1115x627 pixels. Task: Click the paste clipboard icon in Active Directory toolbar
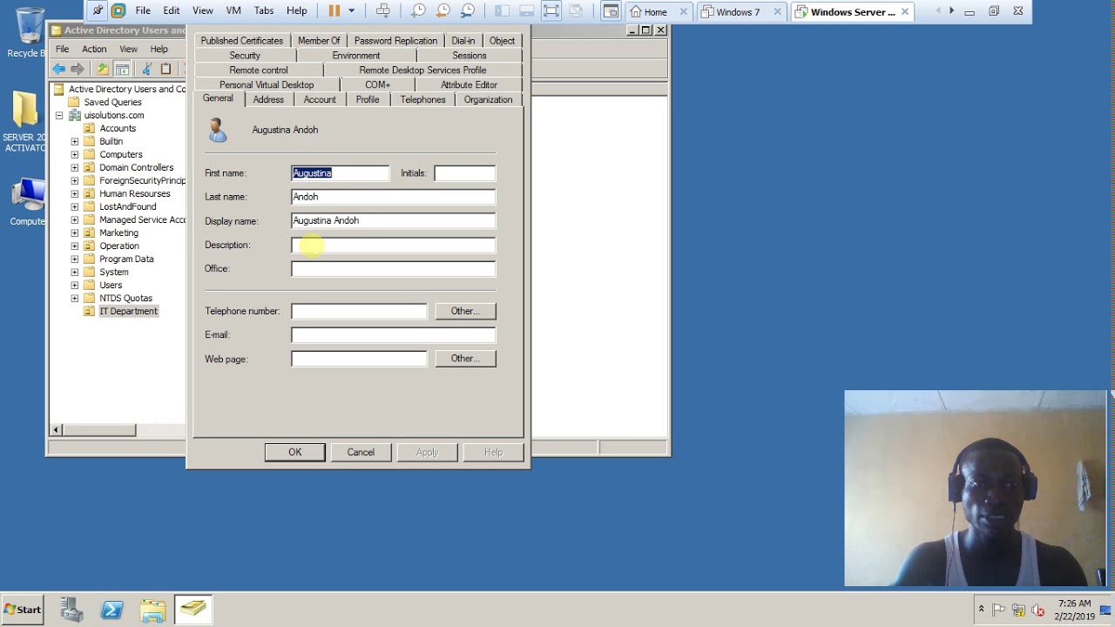(166, 69)
